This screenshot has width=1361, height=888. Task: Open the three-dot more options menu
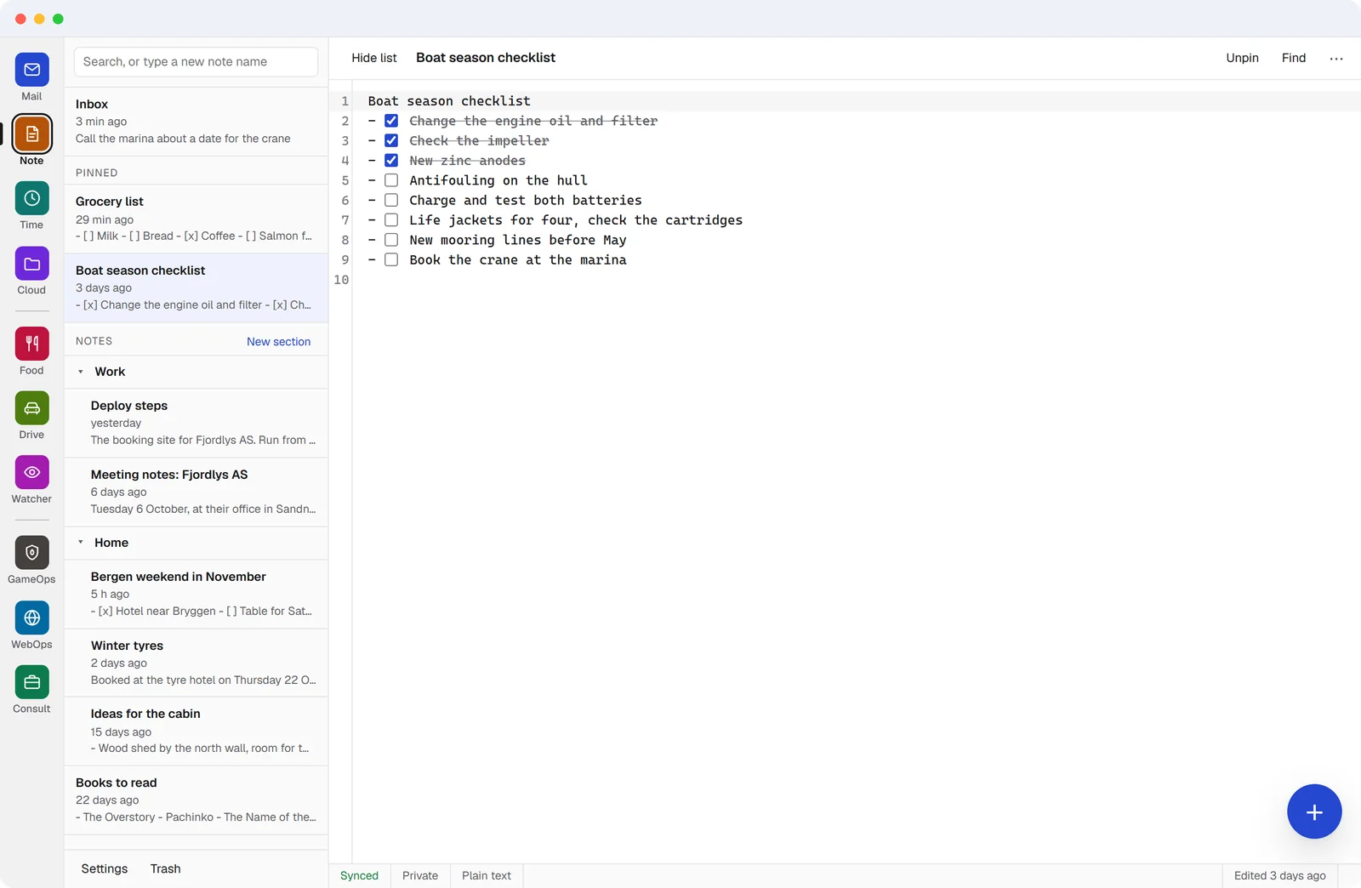pyautogui.click(x=1336, y=59)
